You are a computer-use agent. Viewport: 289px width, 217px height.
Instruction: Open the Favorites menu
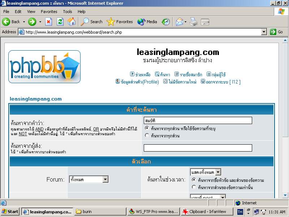click(x=49, y=12)
